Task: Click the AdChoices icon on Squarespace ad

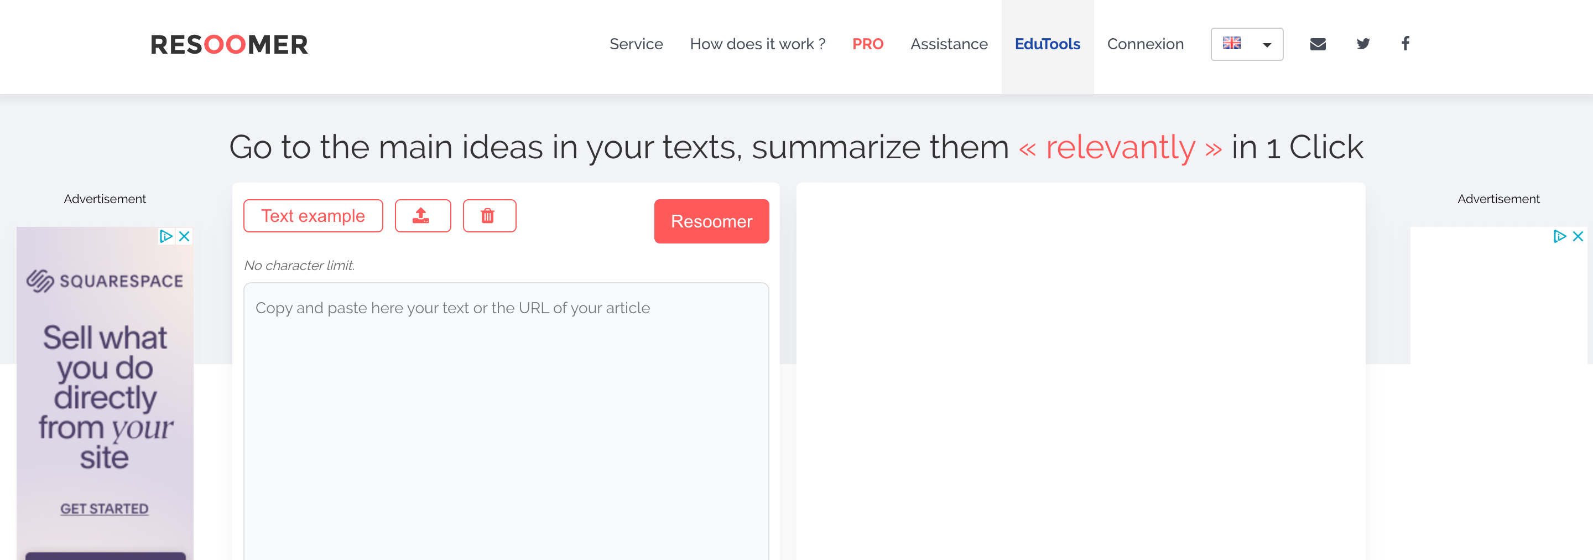Action: (x=166, y=236)
